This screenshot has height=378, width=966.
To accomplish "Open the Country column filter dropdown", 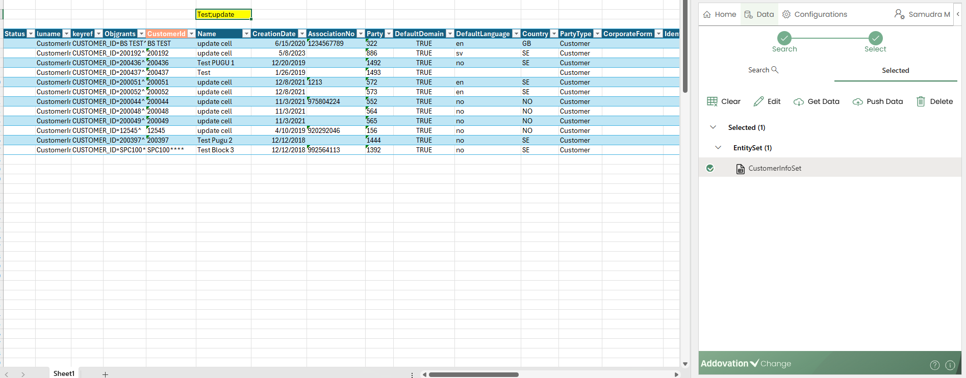I will point(554,34).
